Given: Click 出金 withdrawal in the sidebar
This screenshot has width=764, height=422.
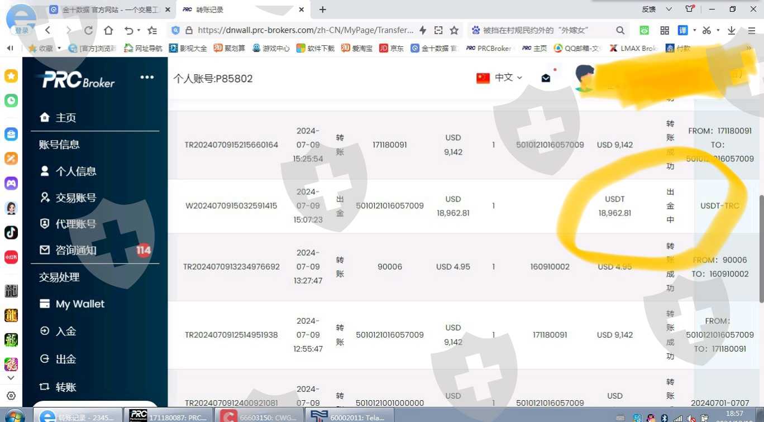Looking at the screenshot, I should (65, 359).
